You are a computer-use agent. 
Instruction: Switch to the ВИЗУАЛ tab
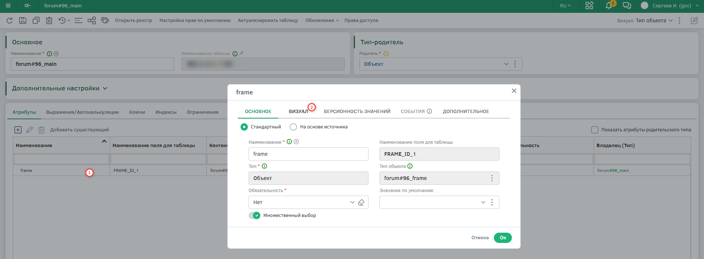tap(298, 112)
